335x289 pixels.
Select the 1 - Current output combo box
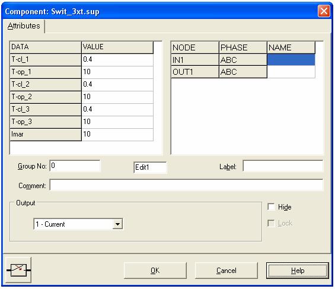(78, 224)
